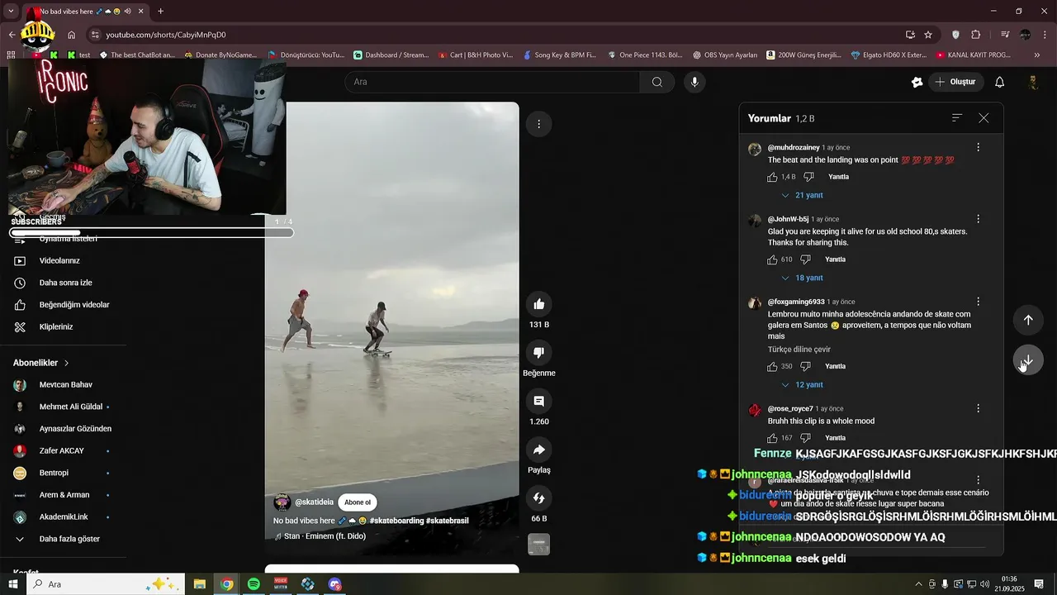
Task: Focus the YouTube Ara search box
Action: pos(492,82)
